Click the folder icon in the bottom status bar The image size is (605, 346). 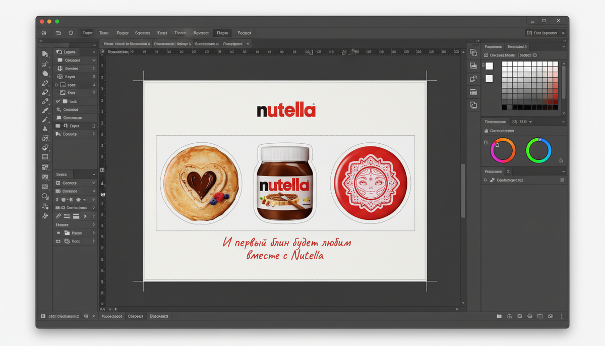[x=499, y=316]
